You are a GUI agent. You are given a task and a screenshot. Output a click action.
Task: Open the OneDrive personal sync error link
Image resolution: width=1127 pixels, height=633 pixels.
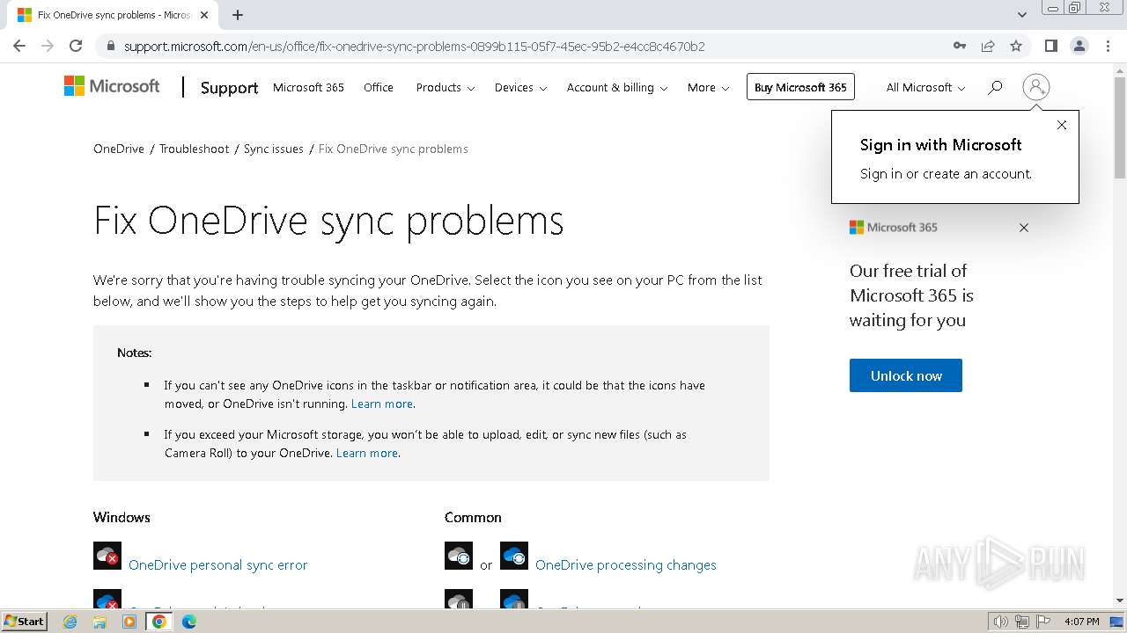click(218, 565)
